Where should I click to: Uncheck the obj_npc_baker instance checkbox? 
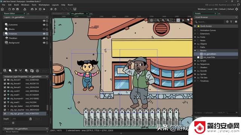[x=5, y=106]
